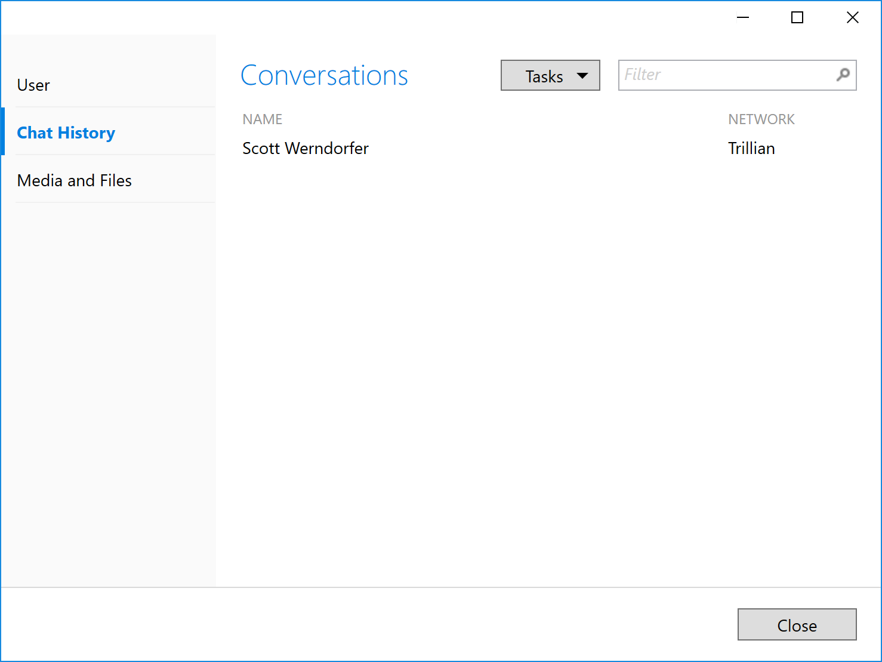The image size is (882, 662).
Task: Click the magnifier icon in Filter box
Action: click(x=843, y=75)
